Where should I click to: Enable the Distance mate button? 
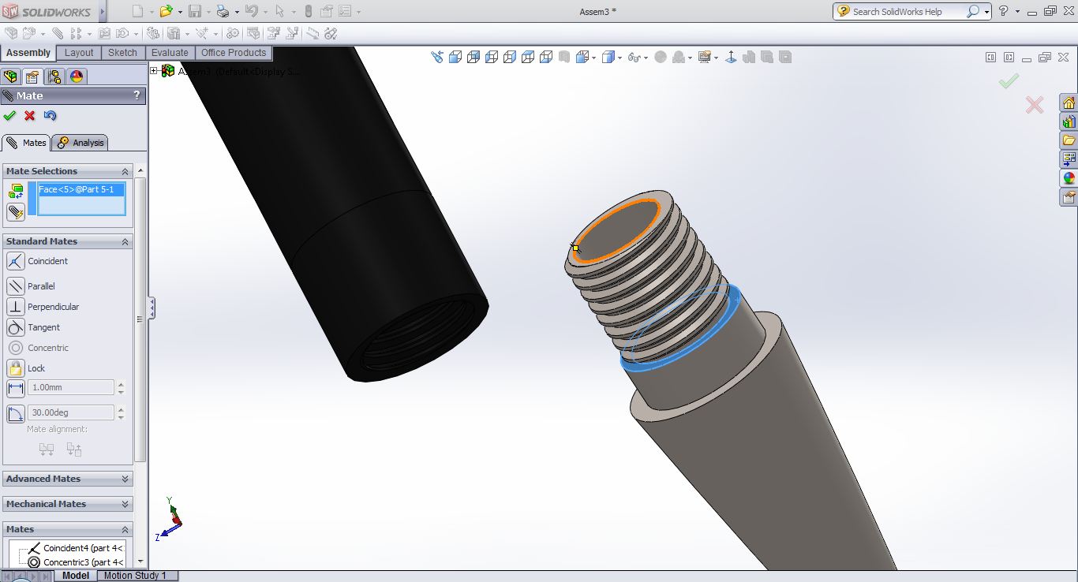16,388
